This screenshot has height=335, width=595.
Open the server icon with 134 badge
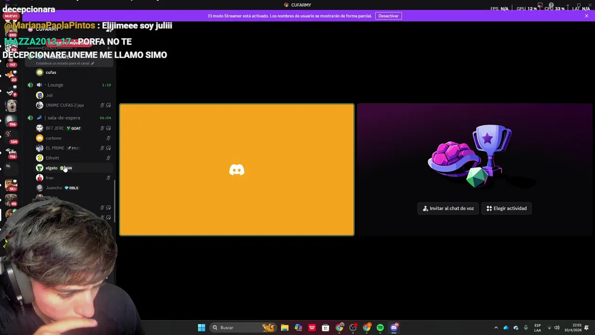(11, 136)
